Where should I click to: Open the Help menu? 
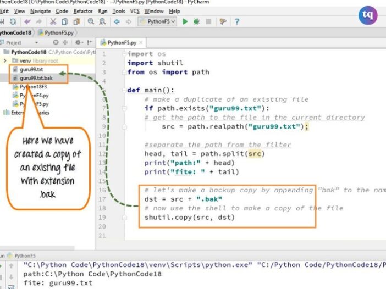tap(174, 11)
